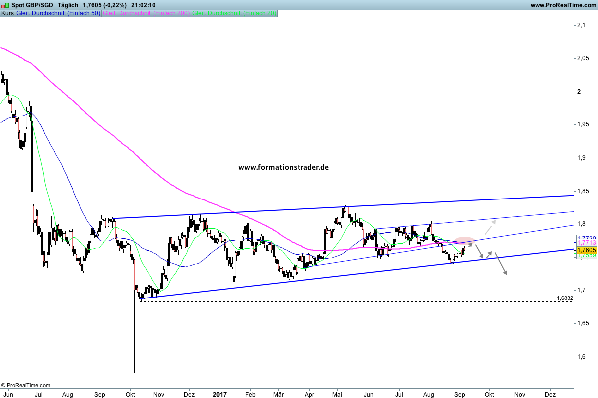Click the price axis value 2
This screenshot has height=398, width=598.
click(579, 92)
